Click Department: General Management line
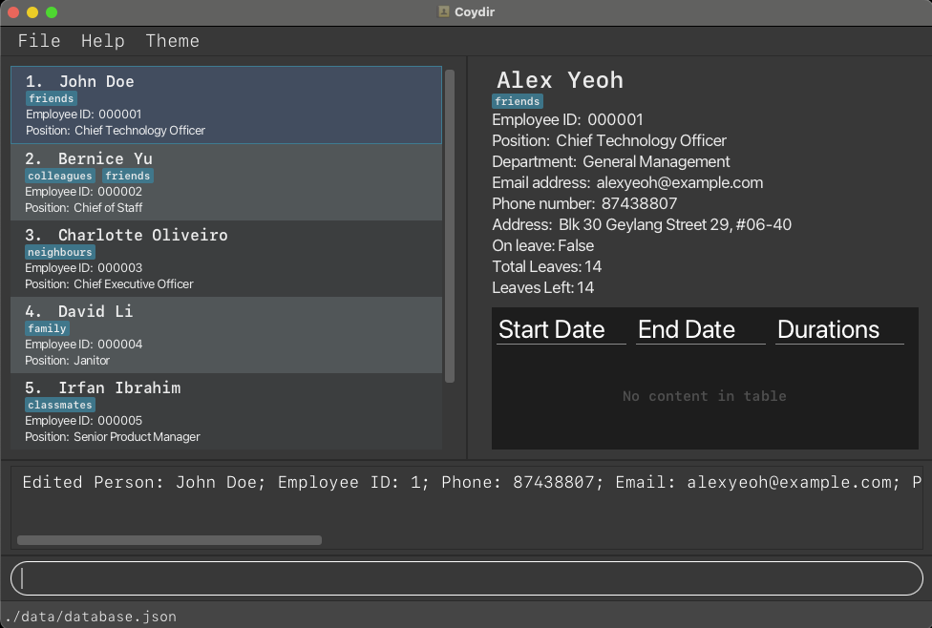The image size is (932, 628). (x=610, y=161)
